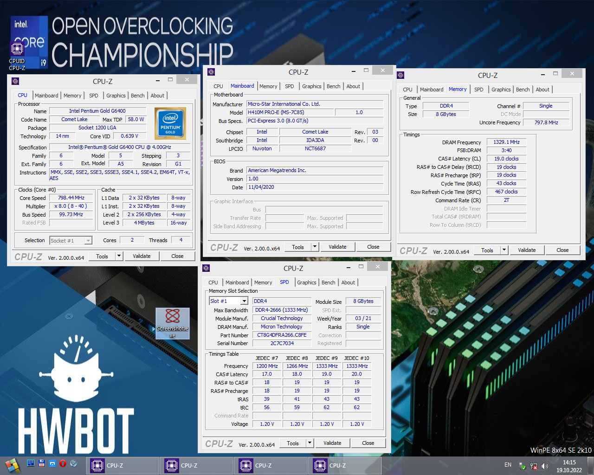
Task: Launch the Opera browser icon
Action: 63,463
